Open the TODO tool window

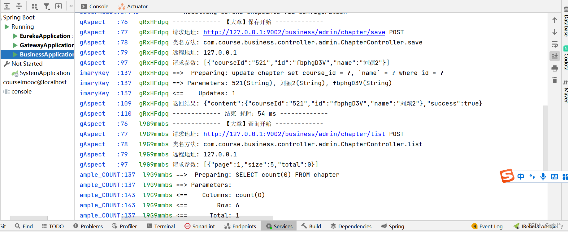(x=53, y=226)
